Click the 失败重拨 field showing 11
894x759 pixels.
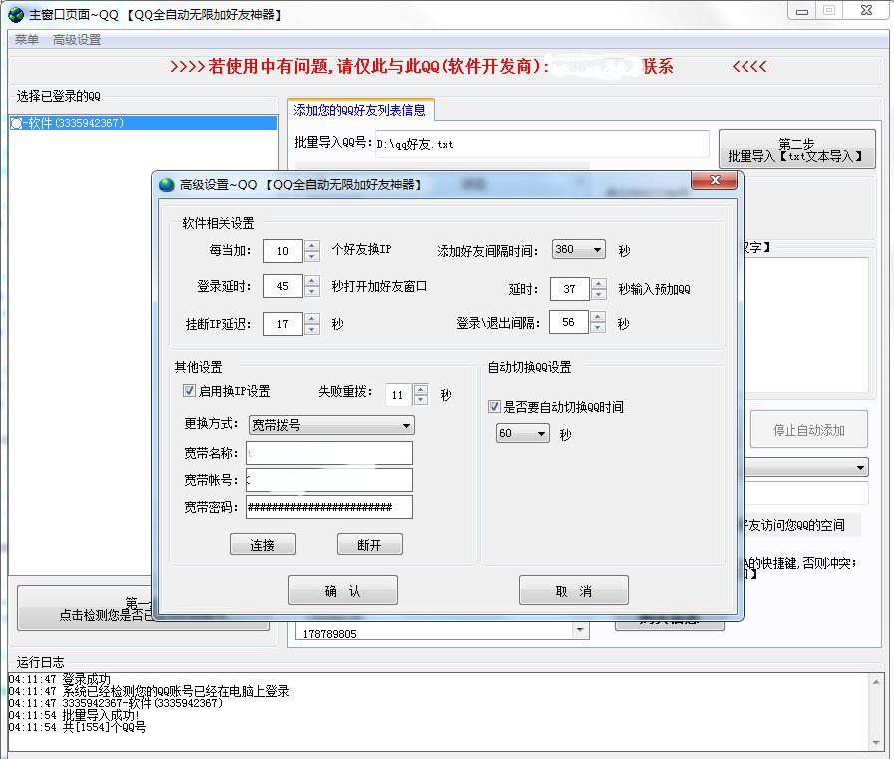[x=399, y=394]
